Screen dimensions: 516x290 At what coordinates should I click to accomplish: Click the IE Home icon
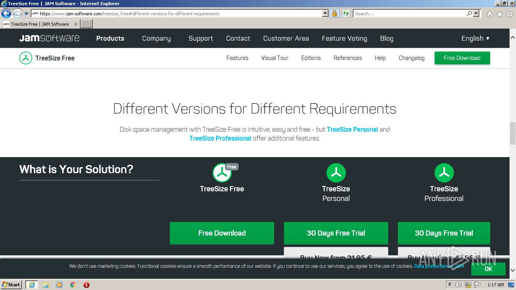(x=489, y=14)
